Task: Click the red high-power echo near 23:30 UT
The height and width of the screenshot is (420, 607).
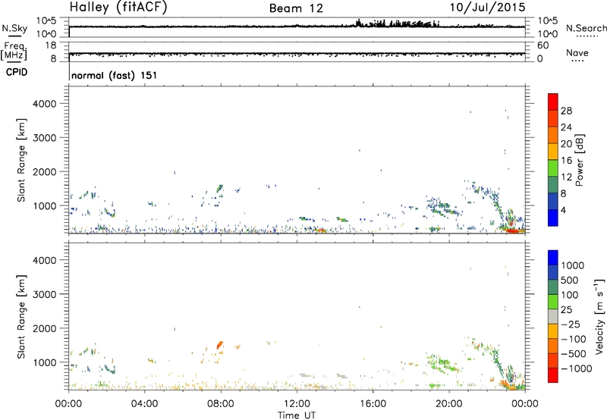Action: [x=514, y=231]
